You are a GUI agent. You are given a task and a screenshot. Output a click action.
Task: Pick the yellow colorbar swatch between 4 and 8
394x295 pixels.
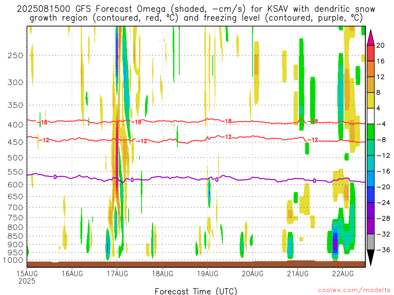pyautogui.click(x=371, y=101)
